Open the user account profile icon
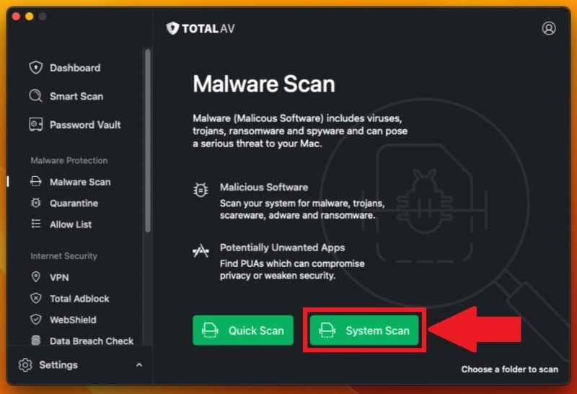 [549, 28]
